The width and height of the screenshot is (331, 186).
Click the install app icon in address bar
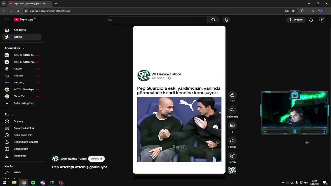[x=287, y=11]
